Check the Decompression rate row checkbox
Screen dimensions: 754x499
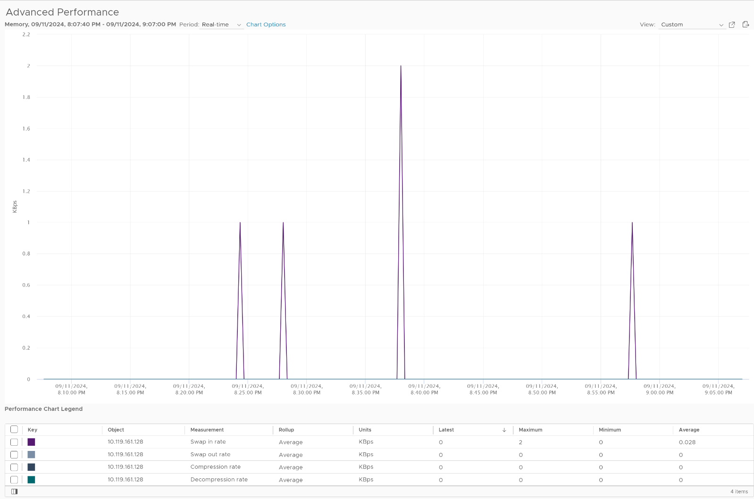(14, 480)
